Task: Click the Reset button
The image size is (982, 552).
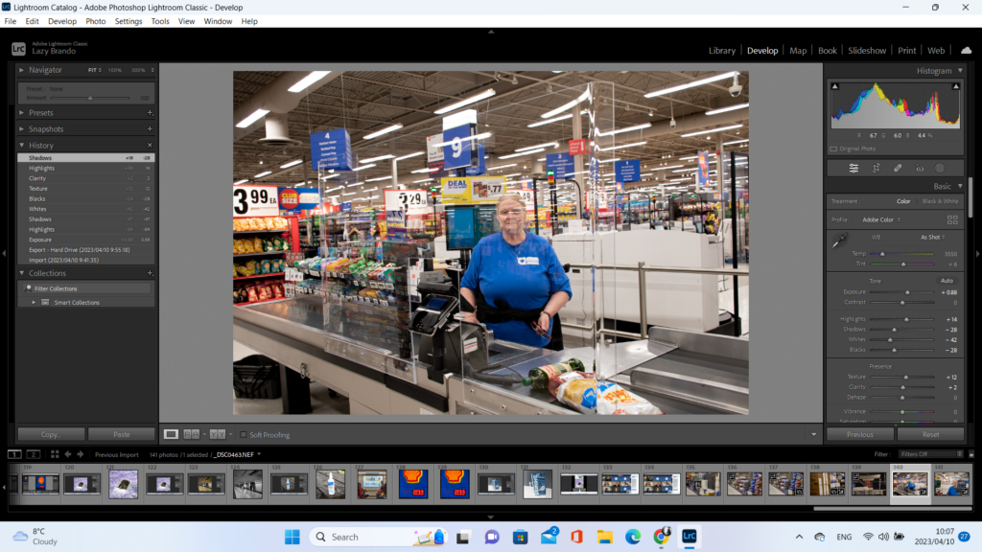Action: pos(929,434)
